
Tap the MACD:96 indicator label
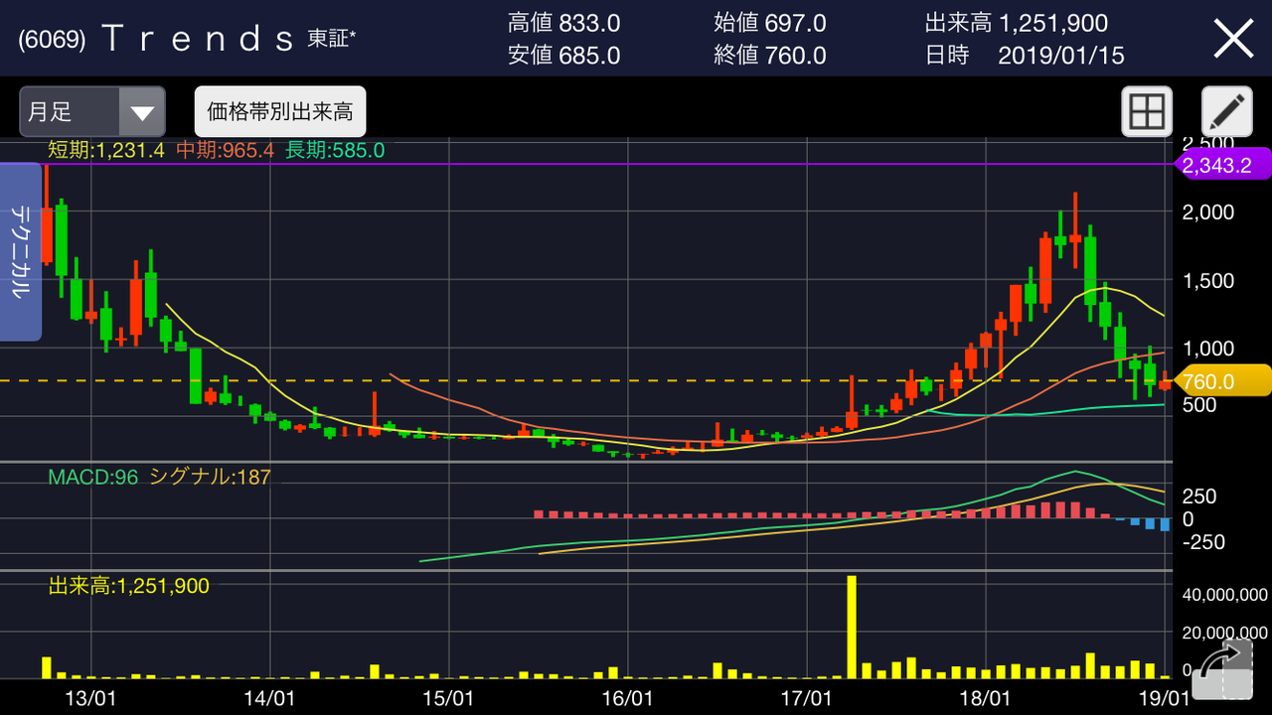tap(93, 477)
